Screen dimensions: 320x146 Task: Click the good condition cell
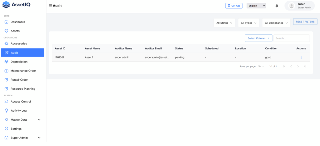(268, 58)
